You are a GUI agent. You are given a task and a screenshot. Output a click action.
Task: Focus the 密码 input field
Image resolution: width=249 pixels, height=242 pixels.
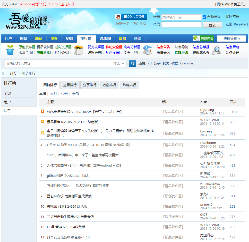181,24
